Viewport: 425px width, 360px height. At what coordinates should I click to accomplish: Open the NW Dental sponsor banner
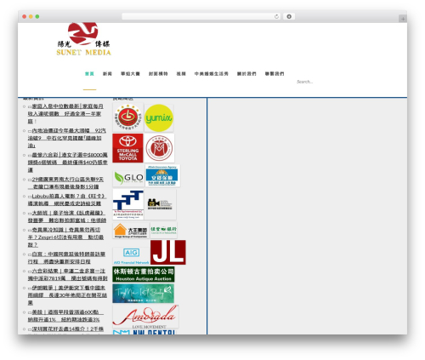[x=144, y=332]
